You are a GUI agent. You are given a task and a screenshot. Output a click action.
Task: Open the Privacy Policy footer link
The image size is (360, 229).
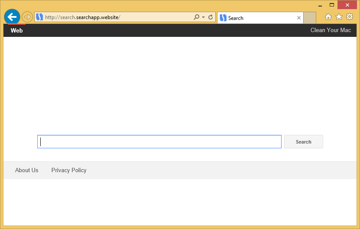(69, 170)
